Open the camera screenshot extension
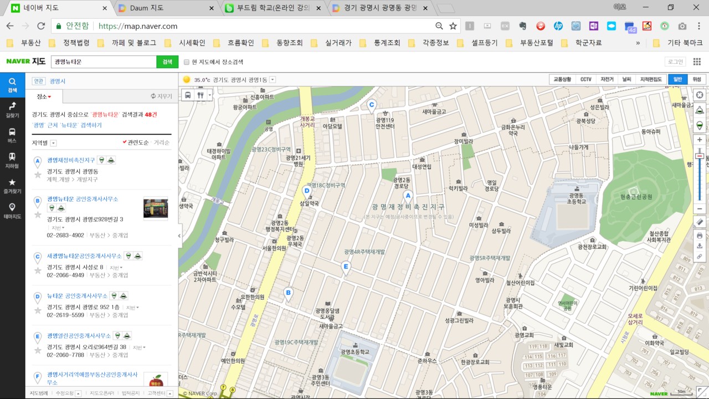This screenshot has height=399, width=709. (x=682, y=26)
